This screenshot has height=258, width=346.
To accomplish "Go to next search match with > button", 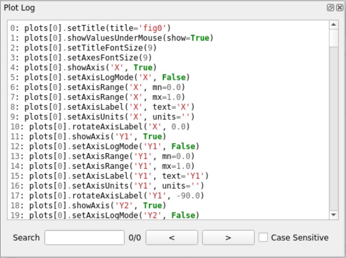I will [228, 237].
